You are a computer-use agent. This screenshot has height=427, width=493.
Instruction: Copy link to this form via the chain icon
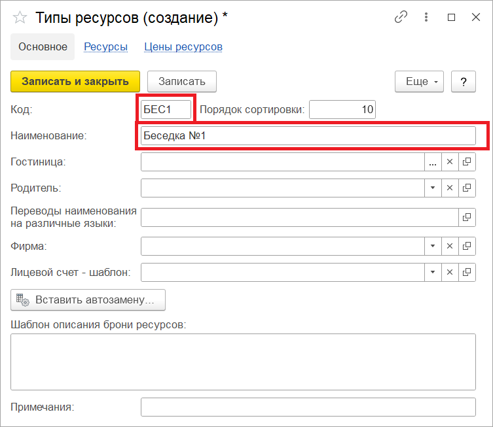401,17
